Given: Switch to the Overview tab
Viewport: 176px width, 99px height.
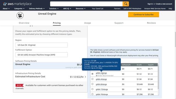Looking at the screenshot, I should pyautogui.click(x=24, y=23).
